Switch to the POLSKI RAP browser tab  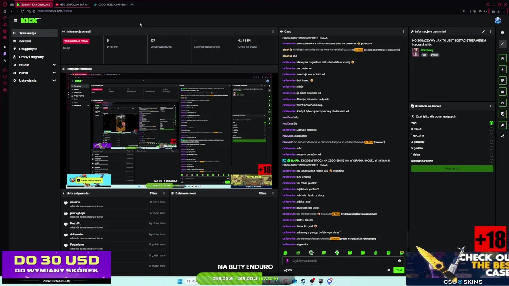(72, 4)
